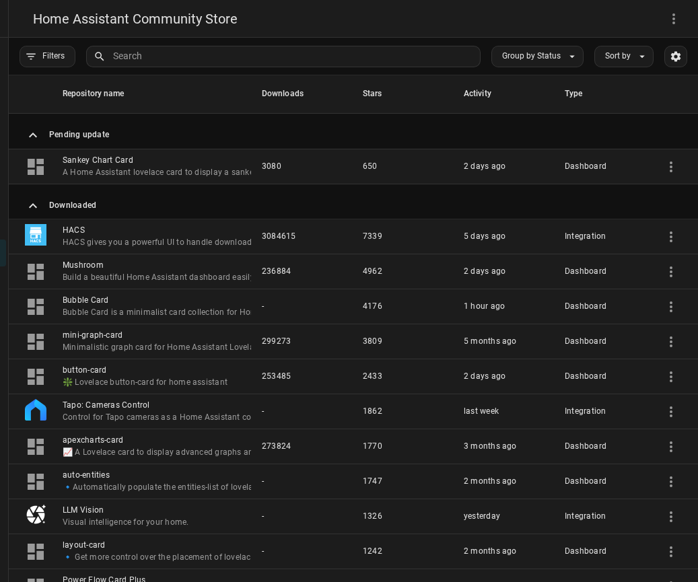Click the '3 months ago' activity cell
Image resolution: width=698 pixels, height=582 pixels.
(x=489, y=446)
